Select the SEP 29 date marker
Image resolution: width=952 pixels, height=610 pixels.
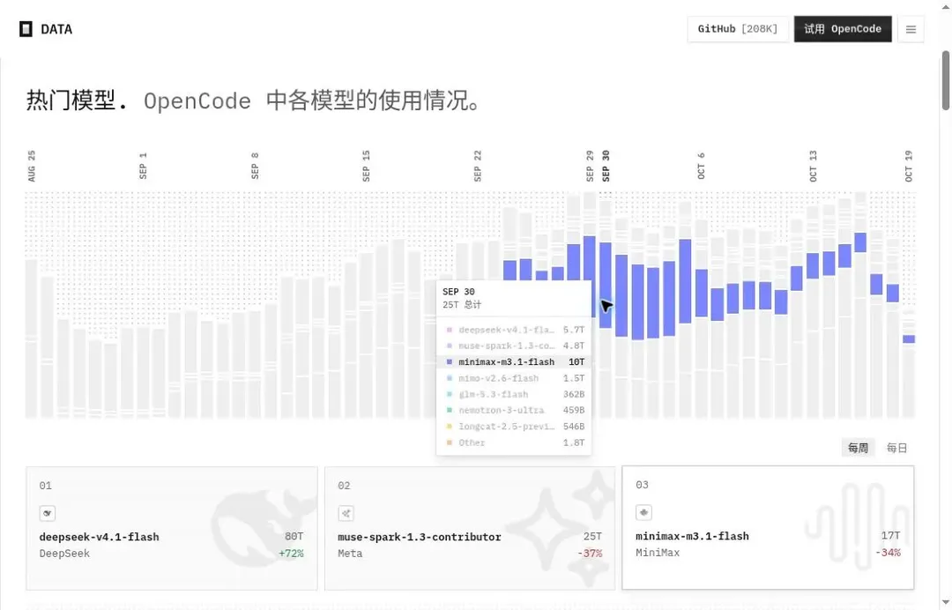[x=590, y=166]
